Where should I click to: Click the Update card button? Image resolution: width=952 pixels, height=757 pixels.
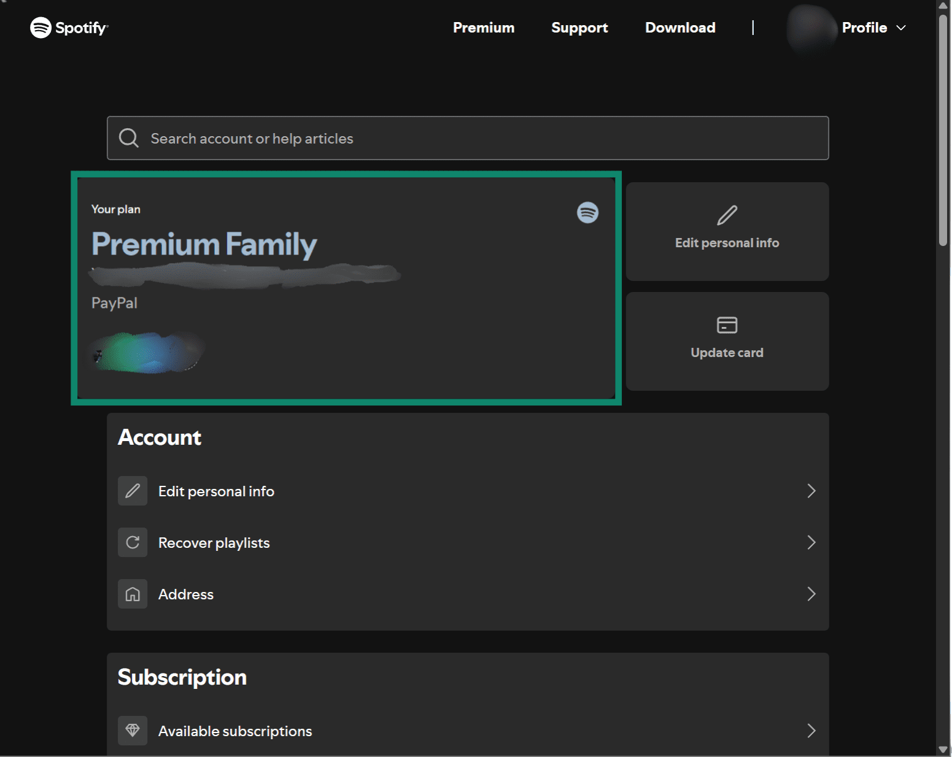(727, 342)
